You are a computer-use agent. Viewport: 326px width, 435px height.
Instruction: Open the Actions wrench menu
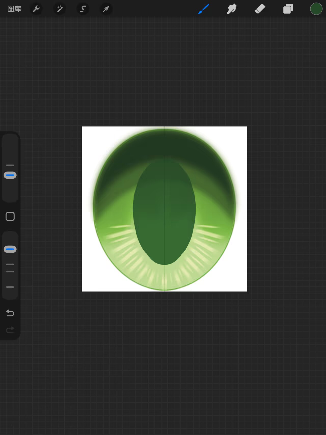(x=36, y=9)
